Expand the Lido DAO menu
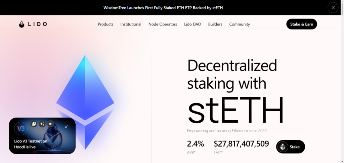This screenshot has width=344, height=163. coord(192,24)
